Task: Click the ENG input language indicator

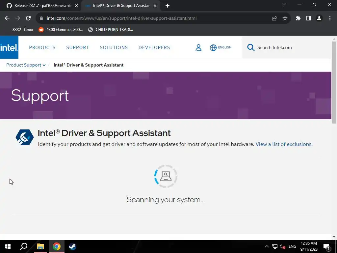Action: 292,246
